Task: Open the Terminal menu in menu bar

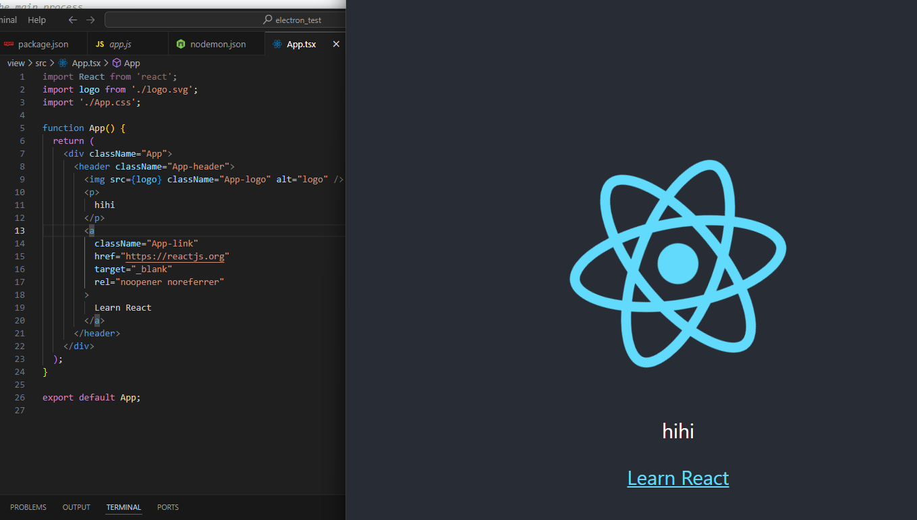Action: pos(9,20)
